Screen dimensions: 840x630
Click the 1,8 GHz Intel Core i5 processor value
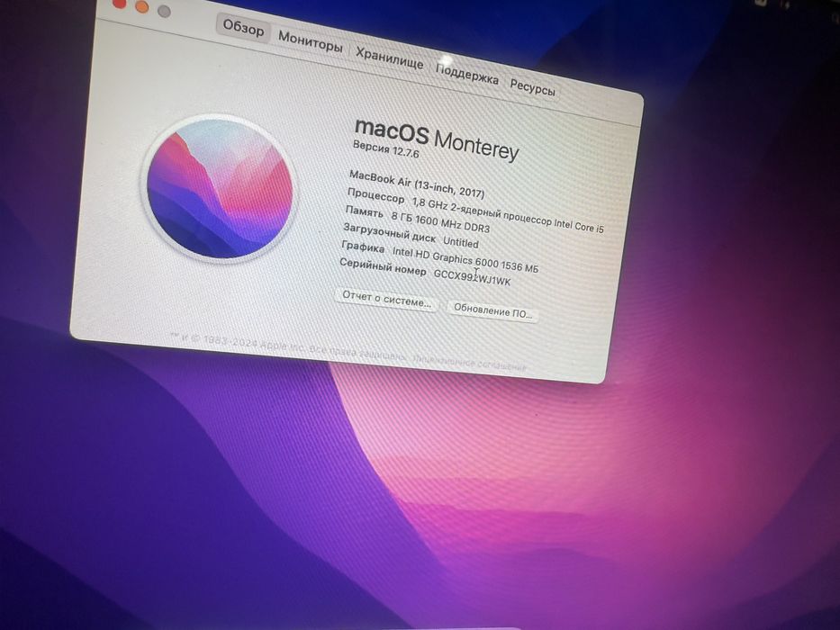click(507, 215)
